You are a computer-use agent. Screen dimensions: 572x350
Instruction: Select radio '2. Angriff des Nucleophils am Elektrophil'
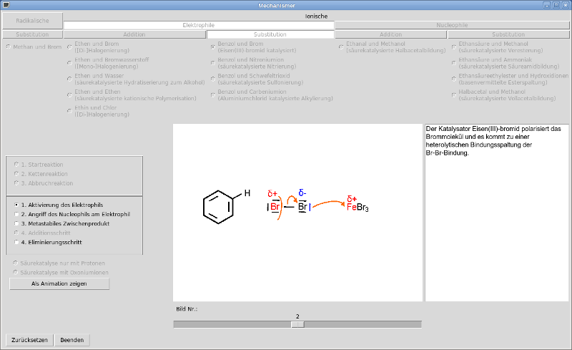[16, 214]
